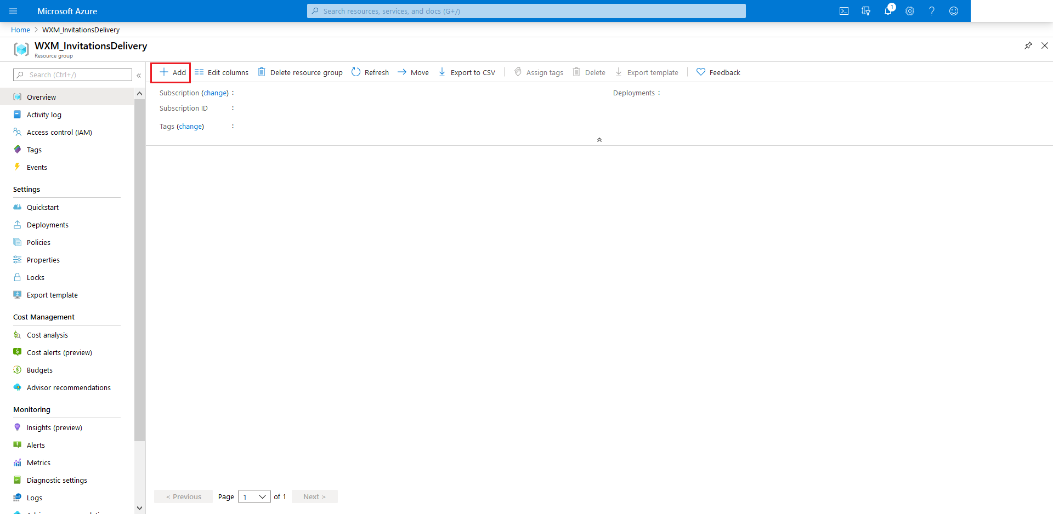Pin the resource group blade
Viewport: 1053px width, 514px height.
1028,45
